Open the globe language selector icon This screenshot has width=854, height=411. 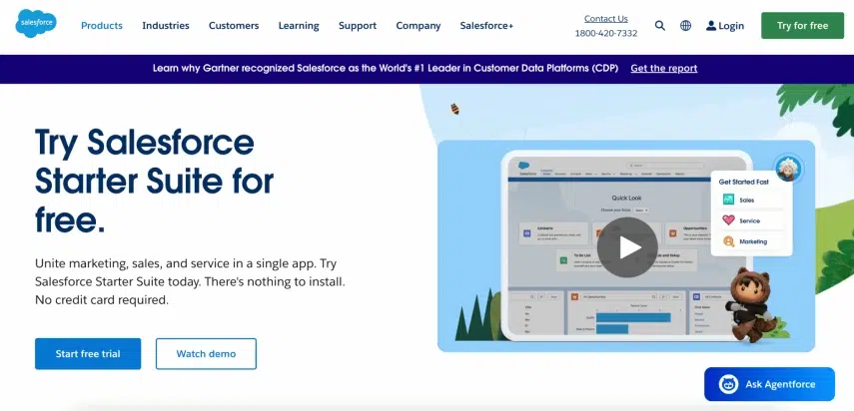[686, 26]
